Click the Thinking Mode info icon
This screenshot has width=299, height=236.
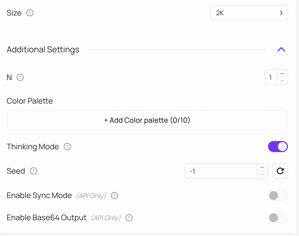pyautogui.click(x=67, y=147)
